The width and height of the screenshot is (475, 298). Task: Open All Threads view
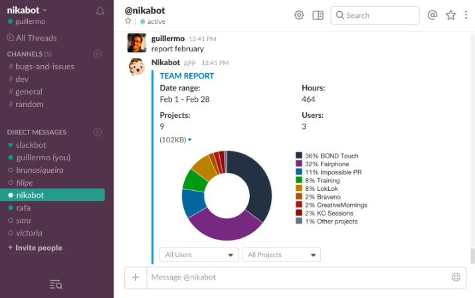pos(31,38)
